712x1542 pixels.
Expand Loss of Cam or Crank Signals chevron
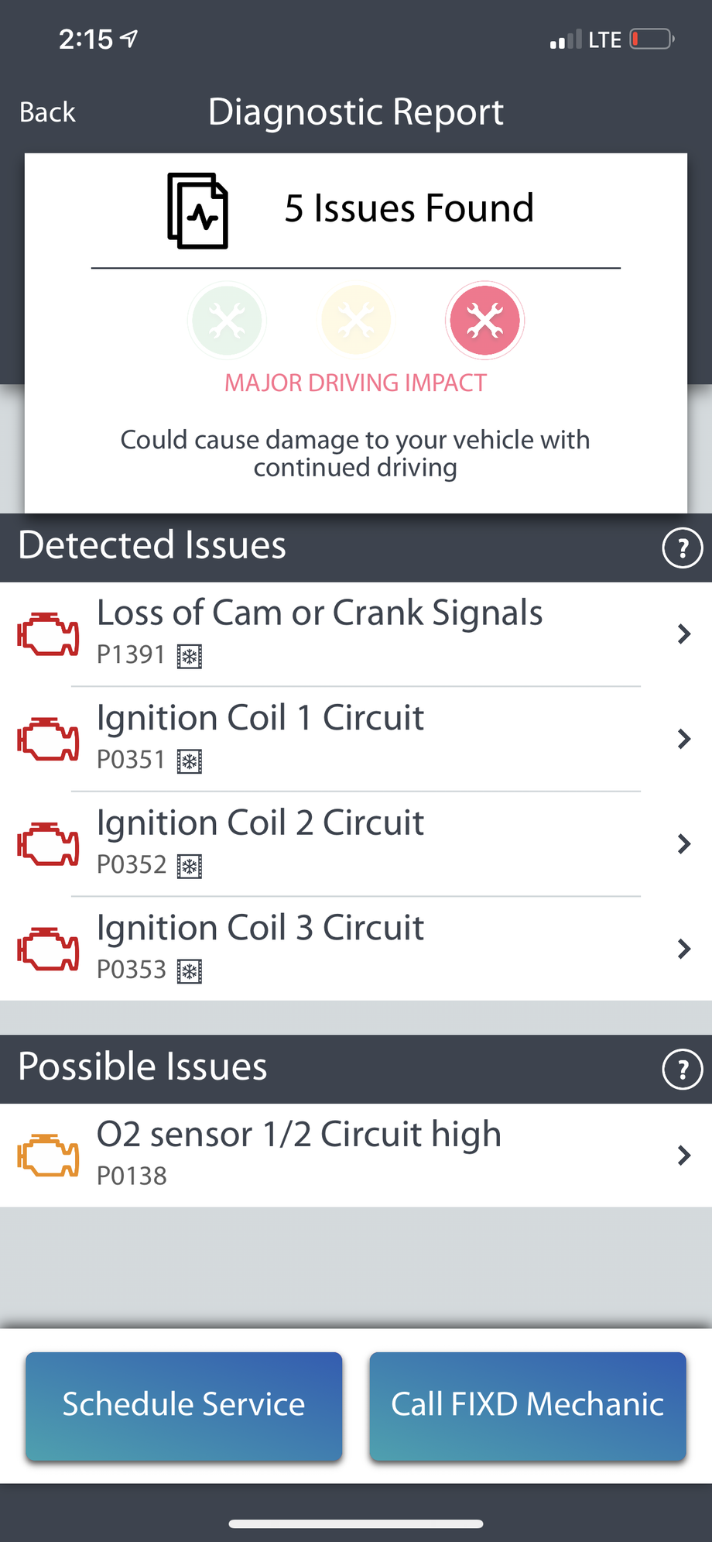(683, 634)
